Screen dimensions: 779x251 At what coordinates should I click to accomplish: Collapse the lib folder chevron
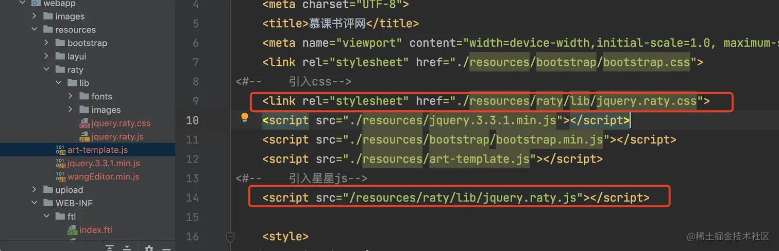(58, 83)
